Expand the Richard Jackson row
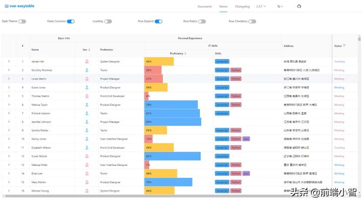 pos(9,113)
